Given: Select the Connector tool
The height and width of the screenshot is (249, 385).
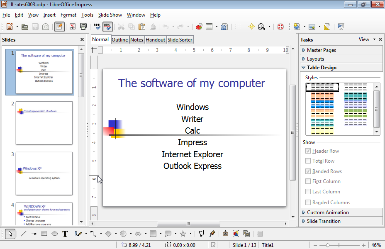Looking at the screenshot, I should pyautogui.click(x=93, y=234).
